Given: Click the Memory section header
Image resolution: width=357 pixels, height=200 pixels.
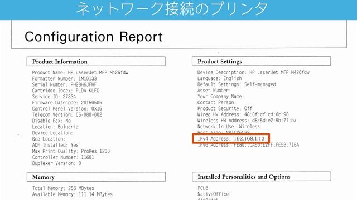Looking at the screenshot, I should [96, 177].
